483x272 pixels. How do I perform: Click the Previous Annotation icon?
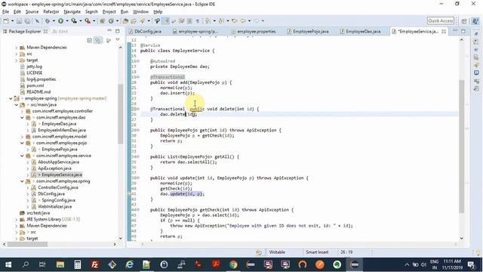(221, 21)
